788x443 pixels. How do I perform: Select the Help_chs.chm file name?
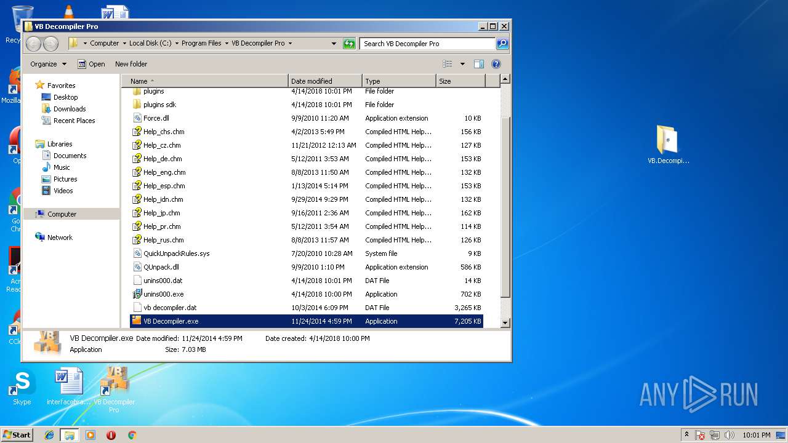[x=164, y=132]
